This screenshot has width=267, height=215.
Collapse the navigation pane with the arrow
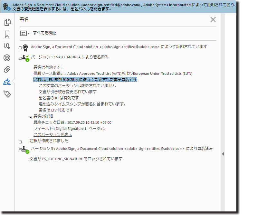tap(223, 154)
